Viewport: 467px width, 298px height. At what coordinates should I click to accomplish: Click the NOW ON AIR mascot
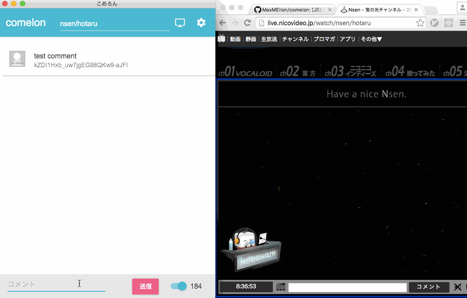click(251, 249)
